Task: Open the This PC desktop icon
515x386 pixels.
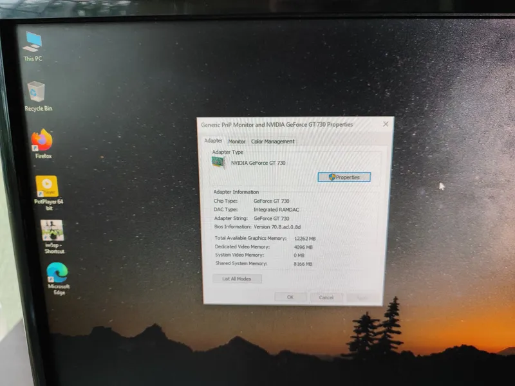Action: tap(33, 46)
